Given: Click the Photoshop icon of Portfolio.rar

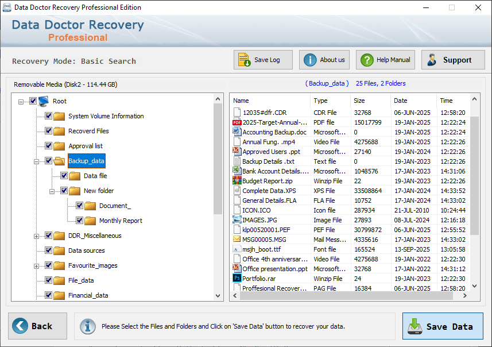Looking at the screenshot, I should 237,278.
